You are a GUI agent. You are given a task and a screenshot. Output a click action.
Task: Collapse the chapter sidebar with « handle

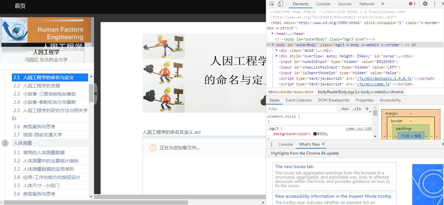pos(96,94)
